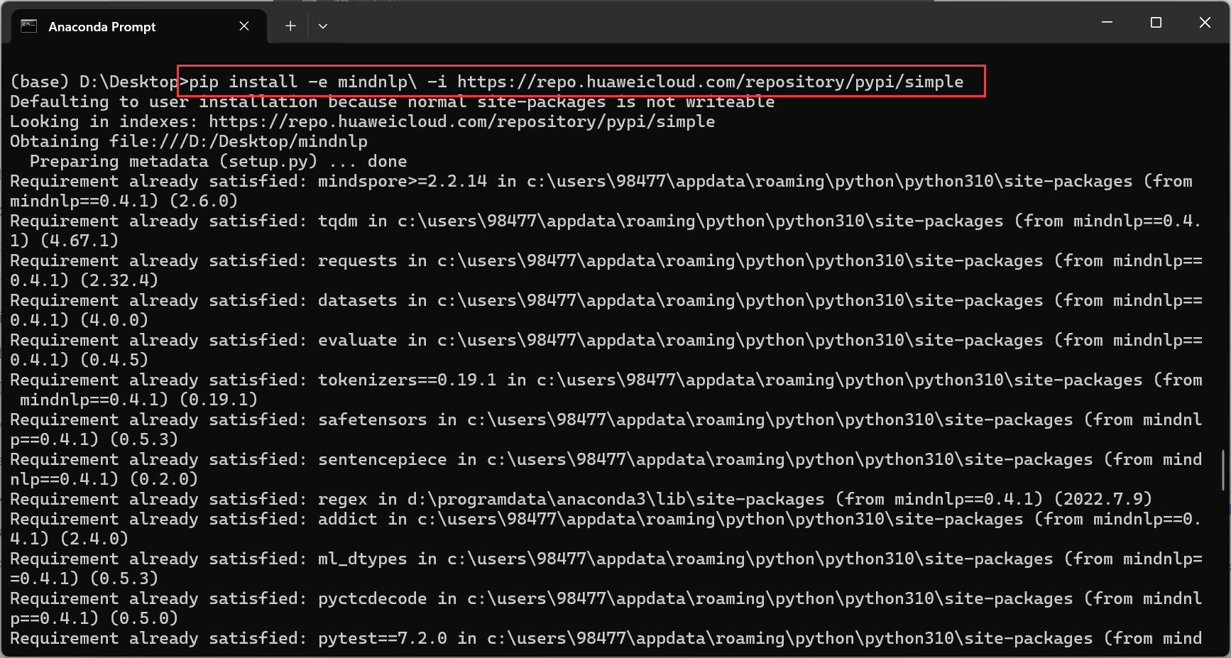Click the Anaconda Prompt tab icon
Screen dimensions: 1231x658
pos(28,26)
